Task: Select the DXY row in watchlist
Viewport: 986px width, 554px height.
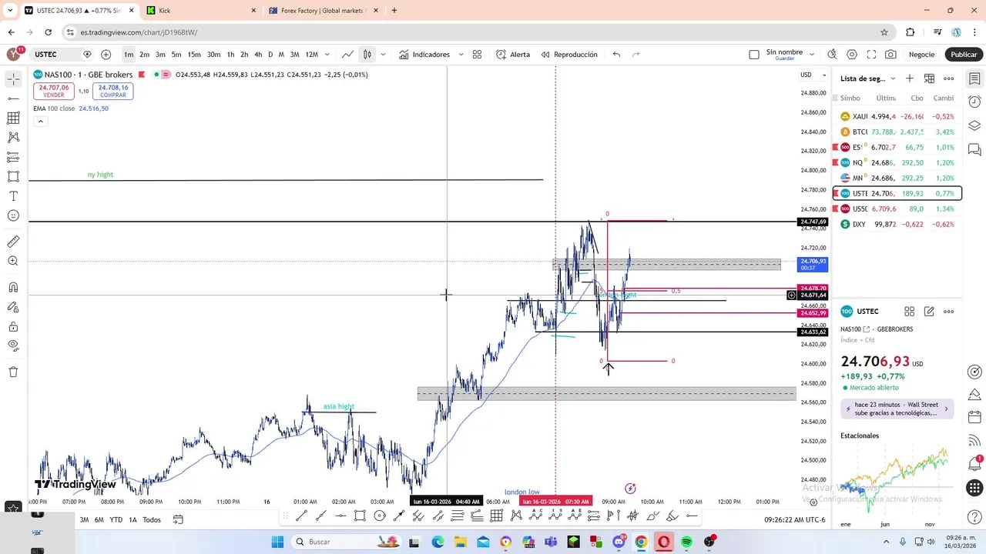Action: point(897,224)
